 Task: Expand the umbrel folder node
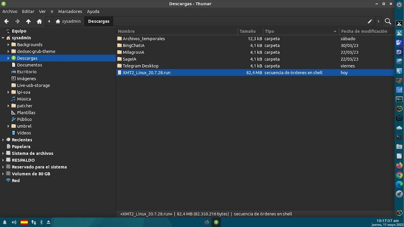pos(8,126)
